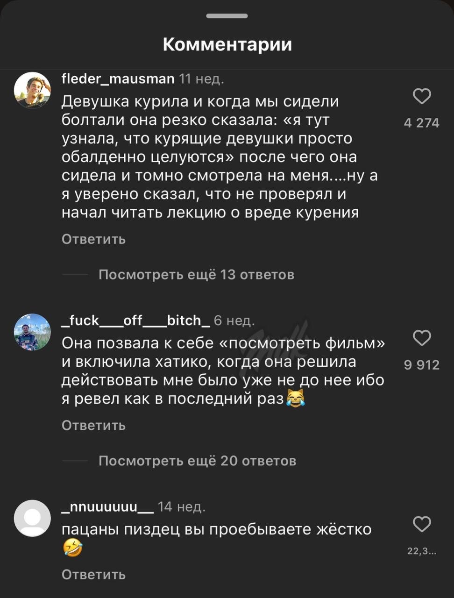Show likes for the "22,3…" counter
454x598 pixels.
(421, 552)
